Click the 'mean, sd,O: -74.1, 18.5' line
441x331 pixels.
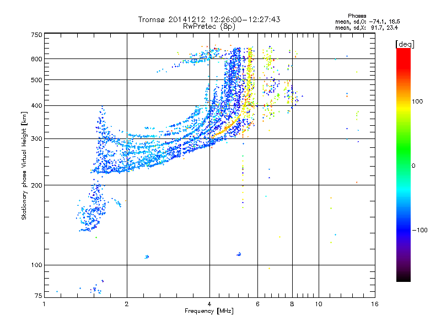(367, 22)
